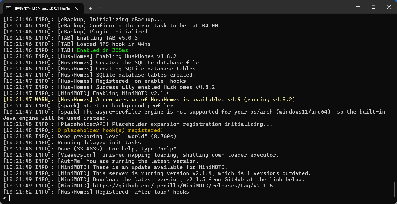Click the eBackup cron task log line
The width and height of the screenshot is (397, 204).
(x=111, y=25)
